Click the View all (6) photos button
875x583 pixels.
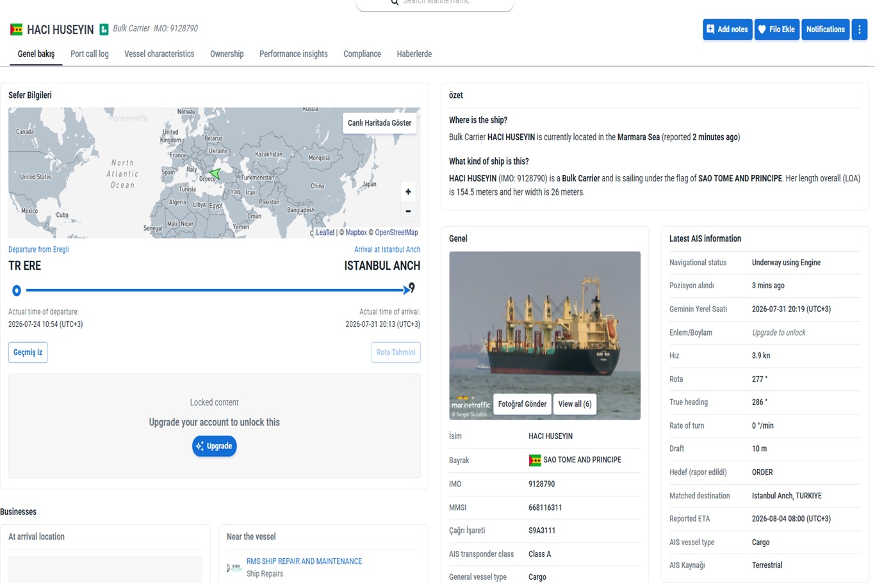pos(575,404)
